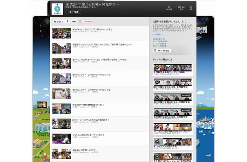This screenshot has height=162, width=247.
Task: Open playlist title インタビュー！文部科学省
Action: point(165,146)
